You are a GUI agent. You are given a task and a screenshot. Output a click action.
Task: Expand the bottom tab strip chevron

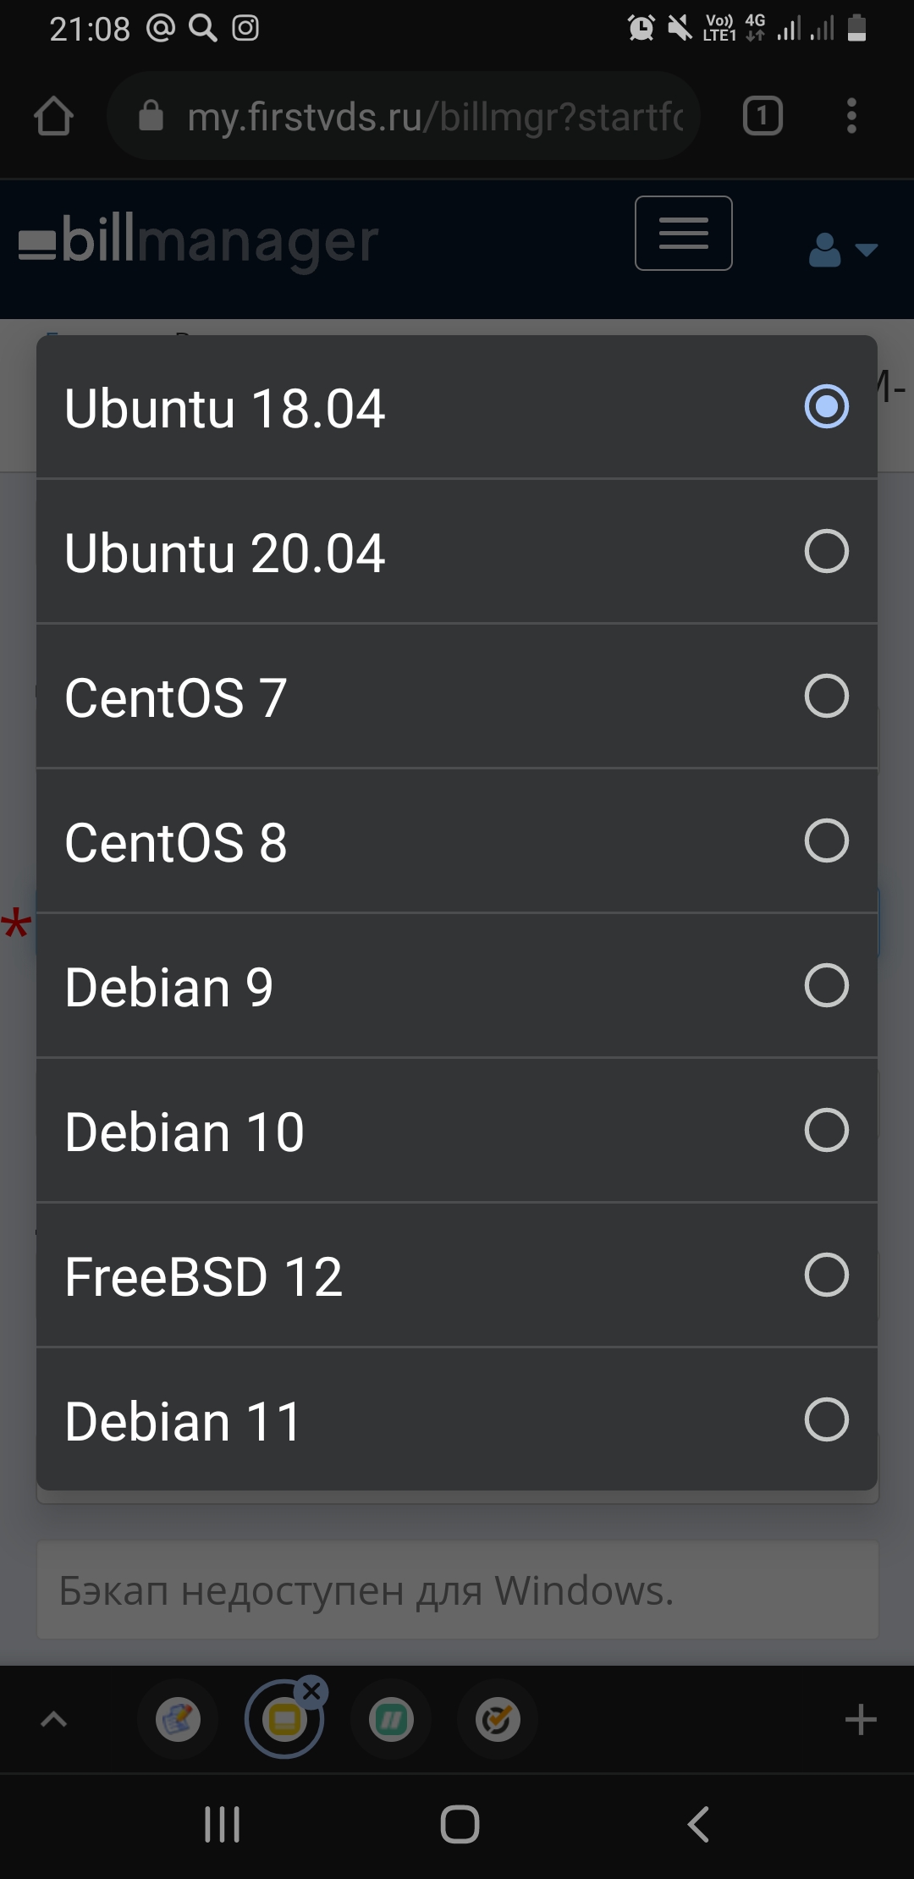click(53, 1719)
